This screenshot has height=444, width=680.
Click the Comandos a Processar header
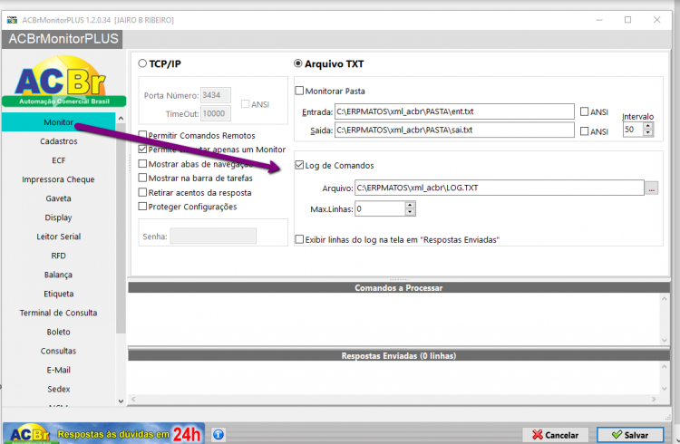click(399, 287)
